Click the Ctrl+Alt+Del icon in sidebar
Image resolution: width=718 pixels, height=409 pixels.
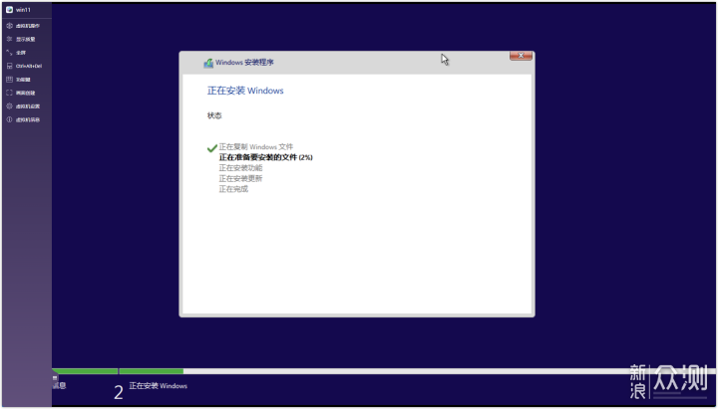coord(9,66)
